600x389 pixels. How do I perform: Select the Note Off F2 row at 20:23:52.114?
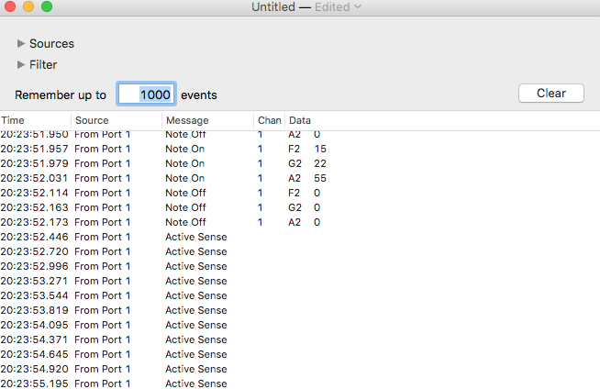300,193
